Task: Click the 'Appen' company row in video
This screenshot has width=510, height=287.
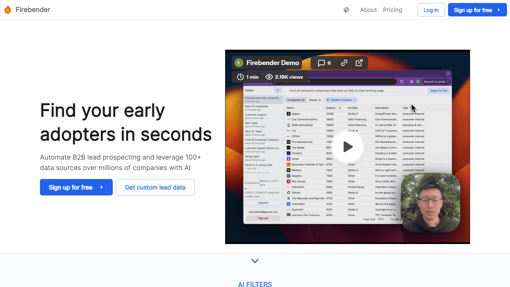Action: [357, 114]
